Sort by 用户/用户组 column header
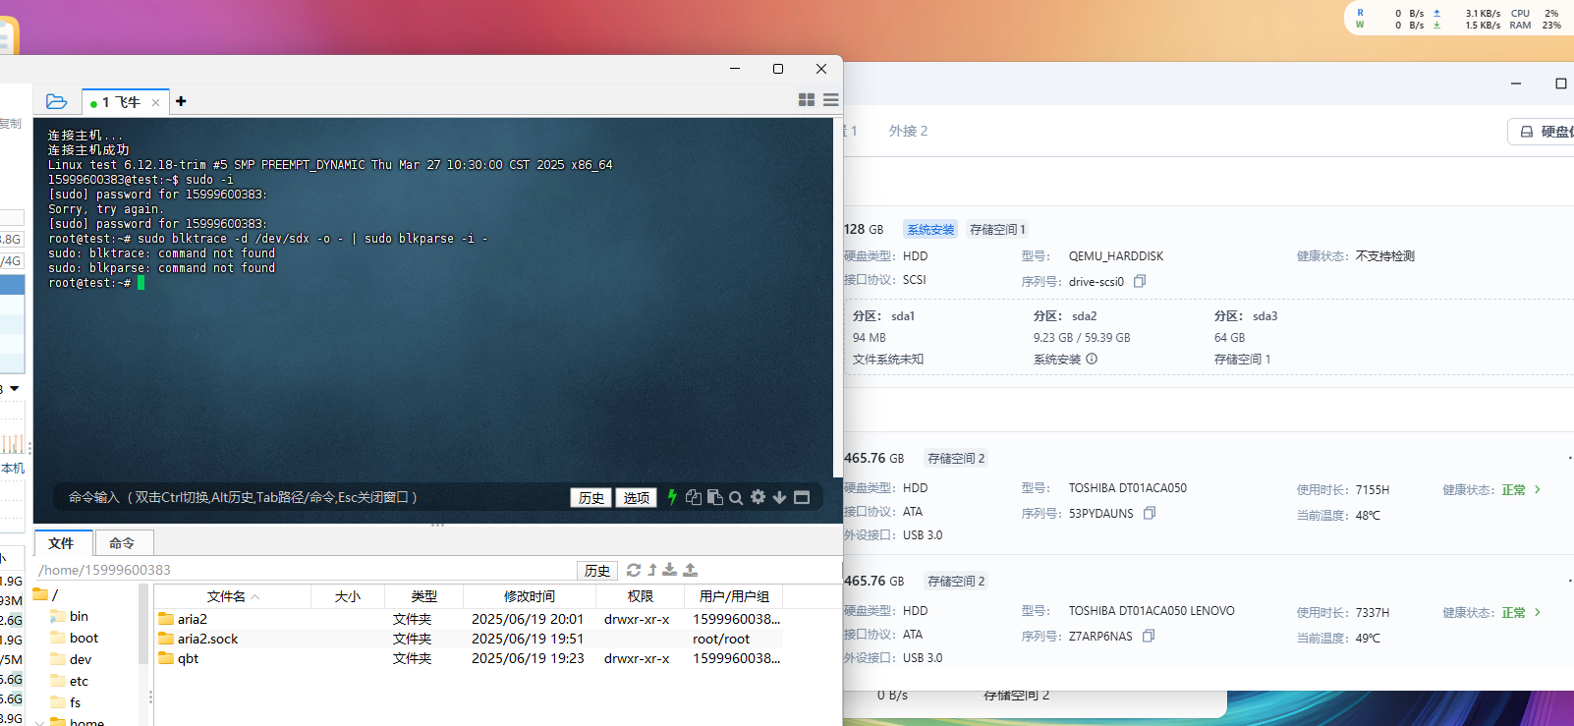The width and height of the screenshot is (1574, 726). [734, 596]
